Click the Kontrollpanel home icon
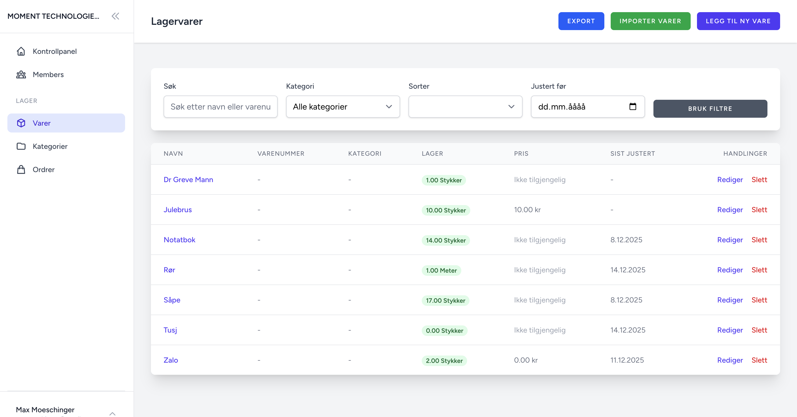Image resolution: width=797 pixels, height=417 pixels. pyautogui.click(x=21, y=51)
